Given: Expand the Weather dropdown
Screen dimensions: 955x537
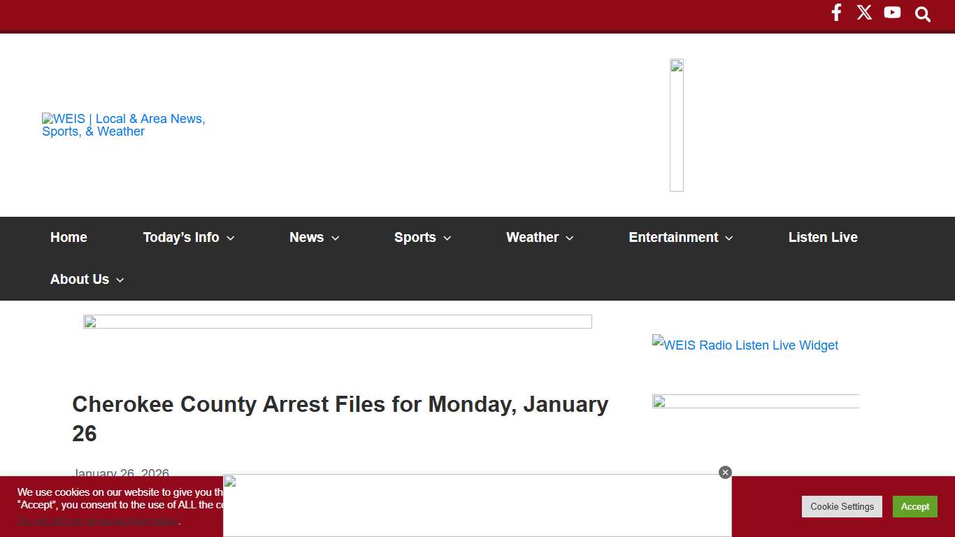Looking at the screenshot, I should coord(538,237).
